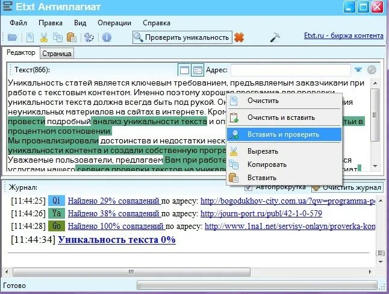The image size is (389, 294).
Task: Open settings via the gear toolbar icon
Action: (x=89, y=37)
